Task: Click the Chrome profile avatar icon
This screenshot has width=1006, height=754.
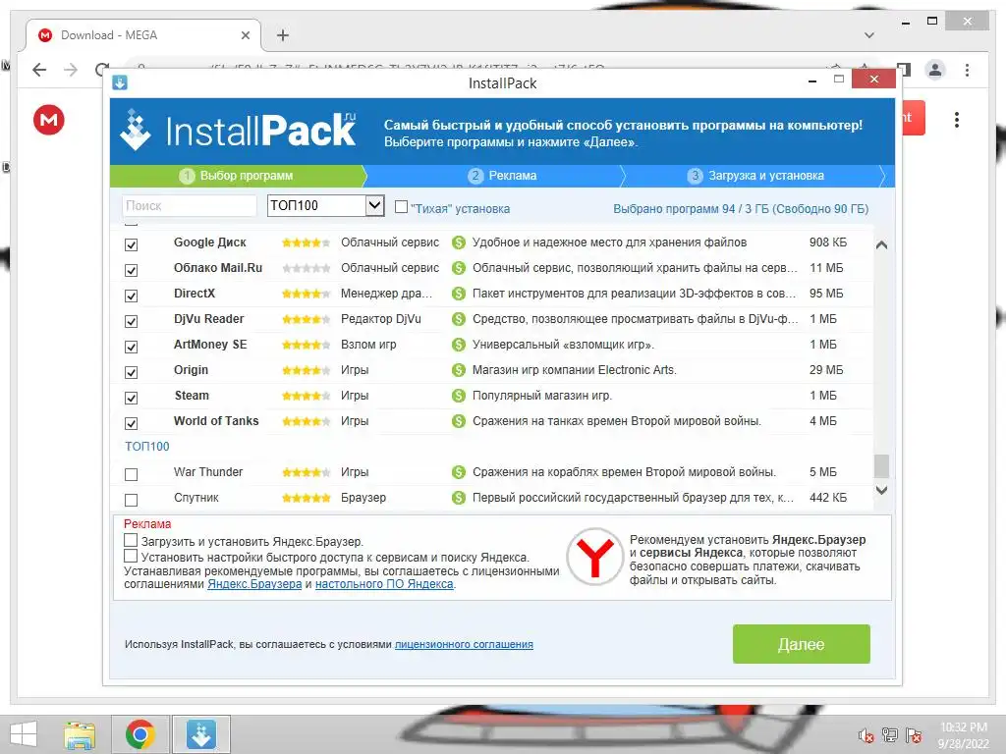Action: [935, 70]
